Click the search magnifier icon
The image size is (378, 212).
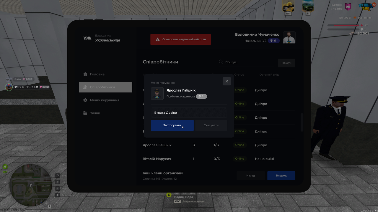pyautogui.click(x=221, y=62)
